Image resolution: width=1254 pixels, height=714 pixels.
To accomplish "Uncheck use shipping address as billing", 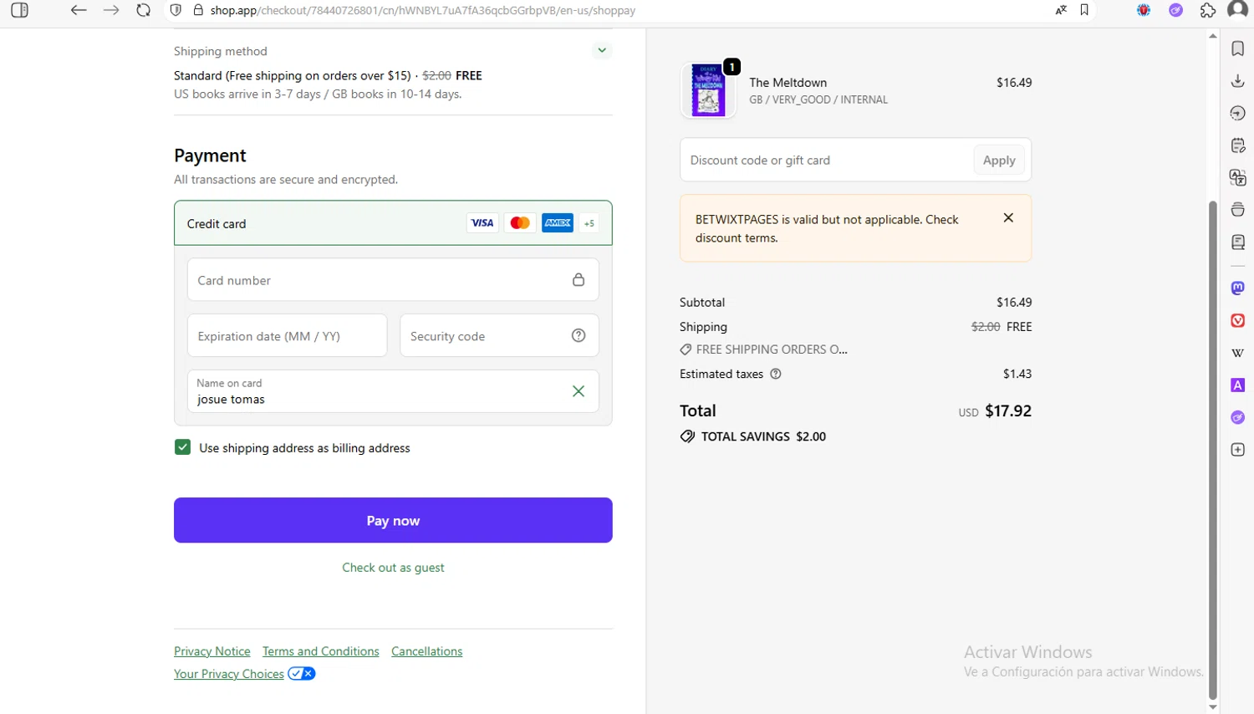I will click(183, 447).
